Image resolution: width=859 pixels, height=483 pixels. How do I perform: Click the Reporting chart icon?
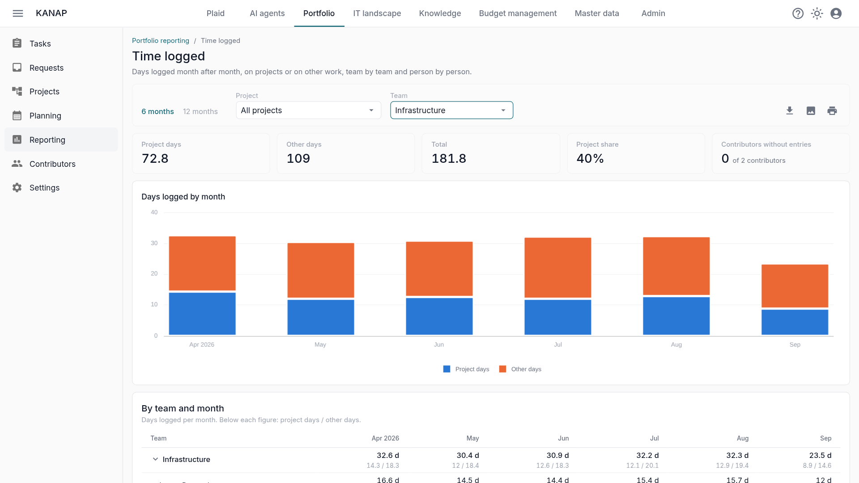point(17,140)
